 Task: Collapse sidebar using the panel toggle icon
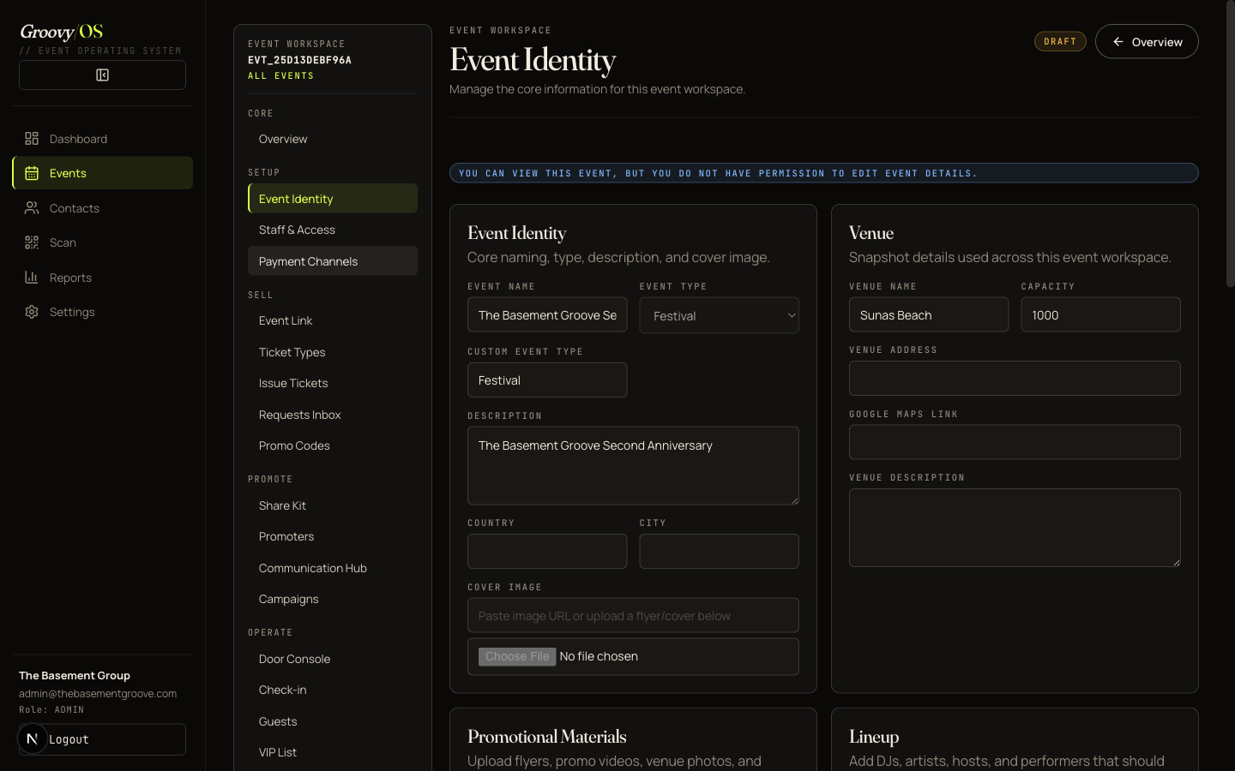tap(102, 75)
